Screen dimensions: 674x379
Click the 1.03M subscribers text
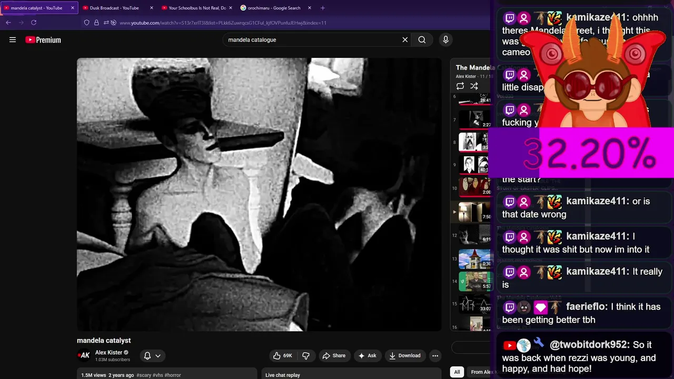(x=112, y=360)
